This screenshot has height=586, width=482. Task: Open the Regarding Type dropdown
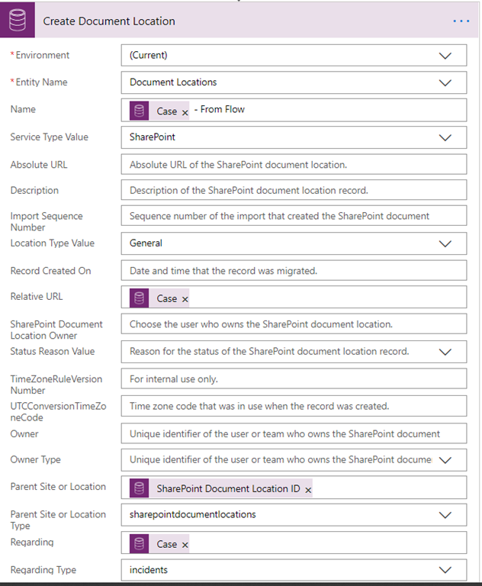click(445, 570)
